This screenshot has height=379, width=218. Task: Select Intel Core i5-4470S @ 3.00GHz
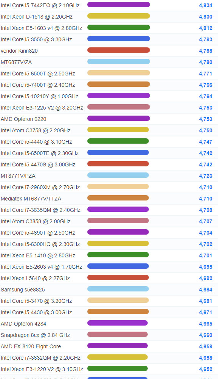[38, 164]
